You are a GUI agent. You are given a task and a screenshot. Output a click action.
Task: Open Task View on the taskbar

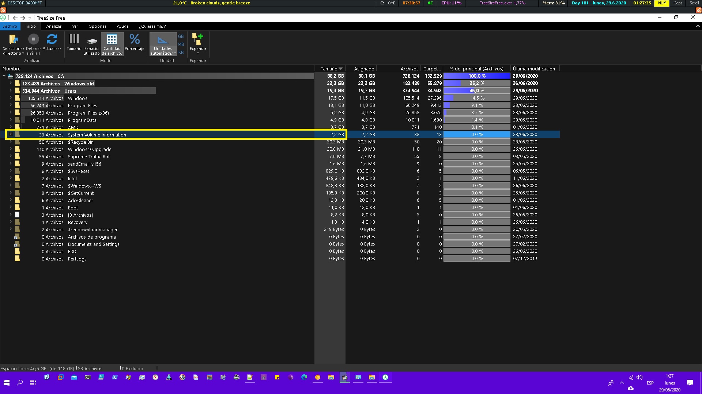pos(33,383)
